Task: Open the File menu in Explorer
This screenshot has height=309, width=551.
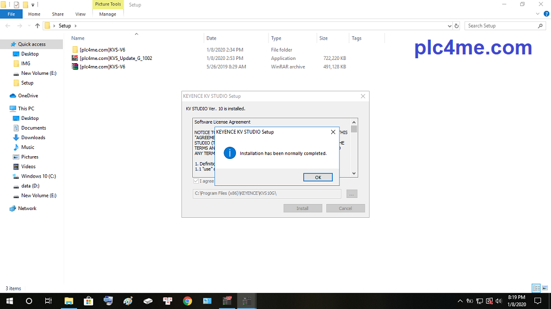Action: coord(11,14)
